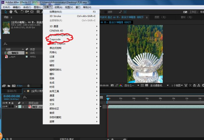Toggle the region of interest icon
The height and width of the screenshot is (140, 204).
[142, 85]
